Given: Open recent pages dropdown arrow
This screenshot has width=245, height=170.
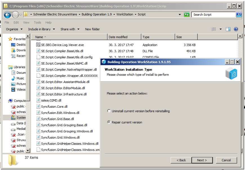Looking at the screenshot, I should point(21,15).
